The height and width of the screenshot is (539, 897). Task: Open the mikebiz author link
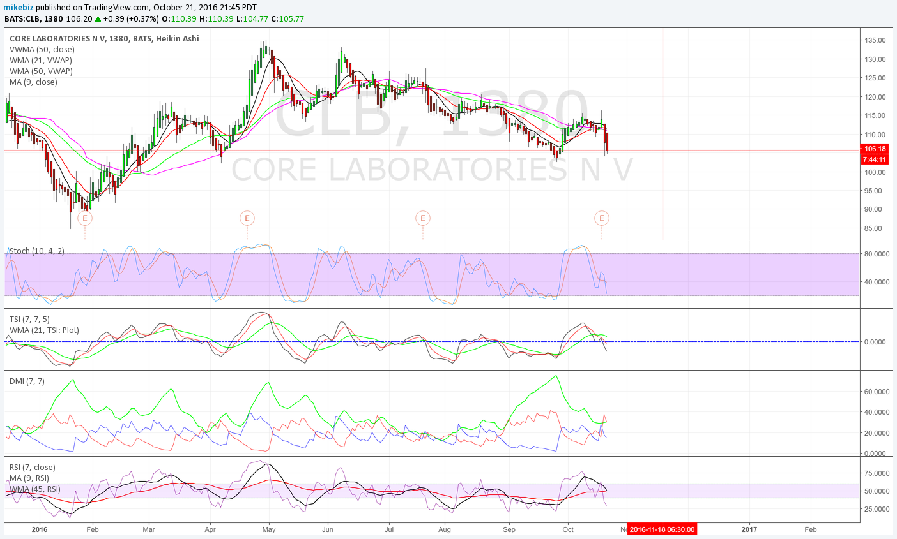[x=19, y=7]
